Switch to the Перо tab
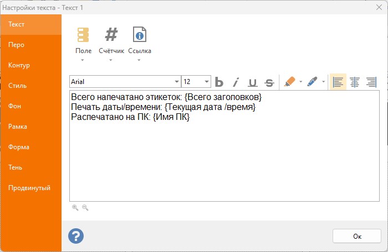This screenshot has height=252, width=388. (30, 45)
